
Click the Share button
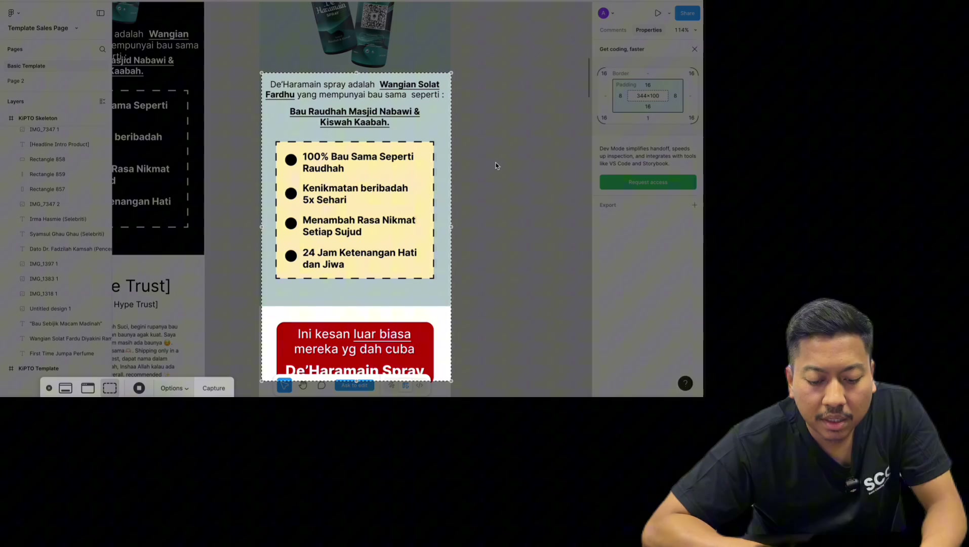[687, 13]
